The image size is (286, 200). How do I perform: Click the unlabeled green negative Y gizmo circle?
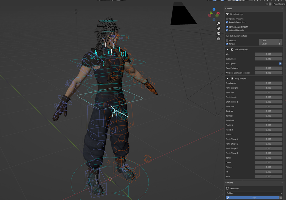pyautogui.click(x=217, y=16)
